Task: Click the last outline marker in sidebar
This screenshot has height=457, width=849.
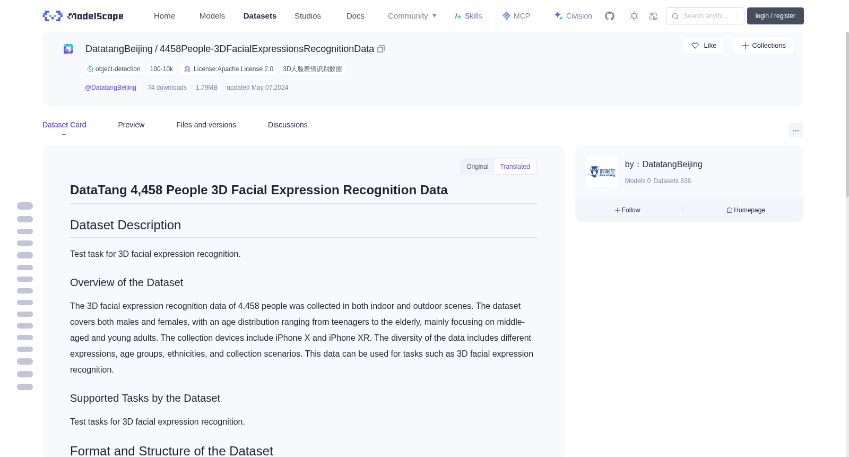Action: point(25,387)
